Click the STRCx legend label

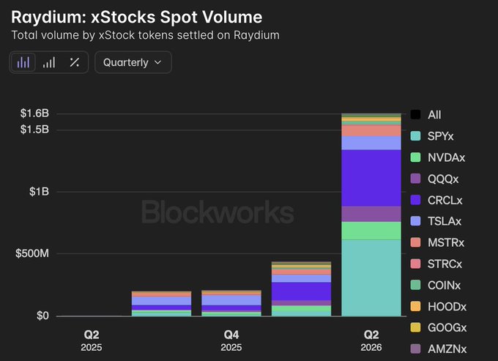pyautogui.click(x=445, y=264)
